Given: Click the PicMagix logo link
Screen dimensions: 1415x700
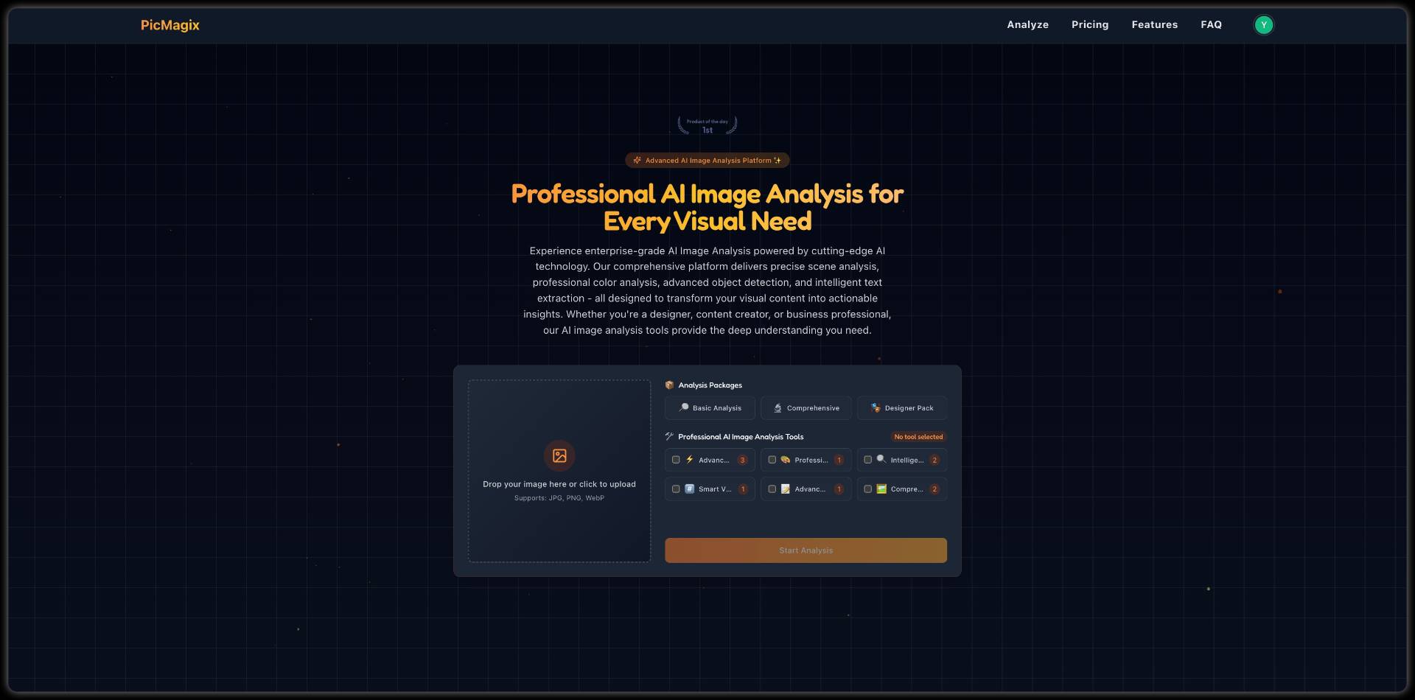Looking at the screenshot, I should [x=170, y=25].
